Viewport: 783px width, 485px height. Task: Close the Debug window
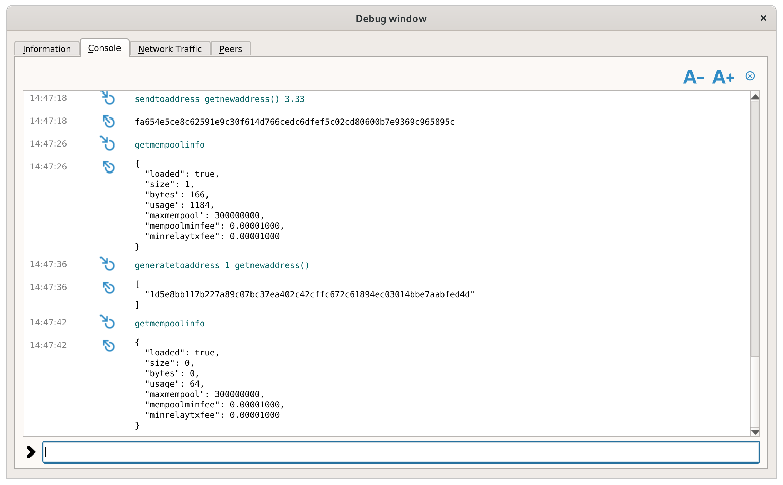point(763,18)
